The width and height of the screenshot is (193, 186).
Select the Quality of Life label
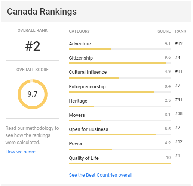coord(84,158)
